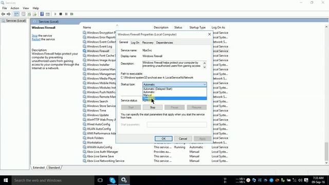Click Cancel in the properties dialog
Viewport: 329px width, 185px height.
[183, 139]
